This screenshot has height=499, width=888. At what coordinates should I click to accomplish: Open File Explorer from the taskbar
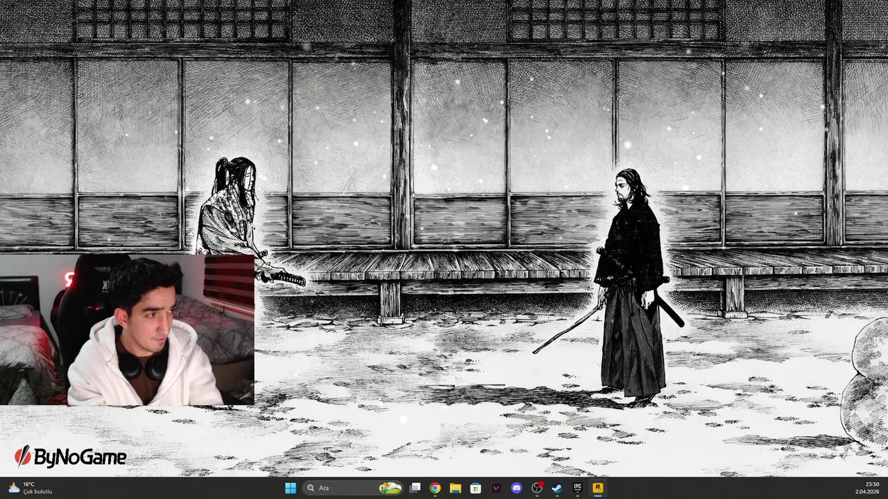tap(455, 488)
